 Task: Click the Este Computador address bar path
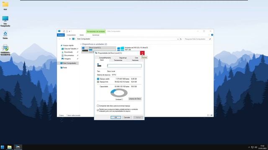(84, 39)
